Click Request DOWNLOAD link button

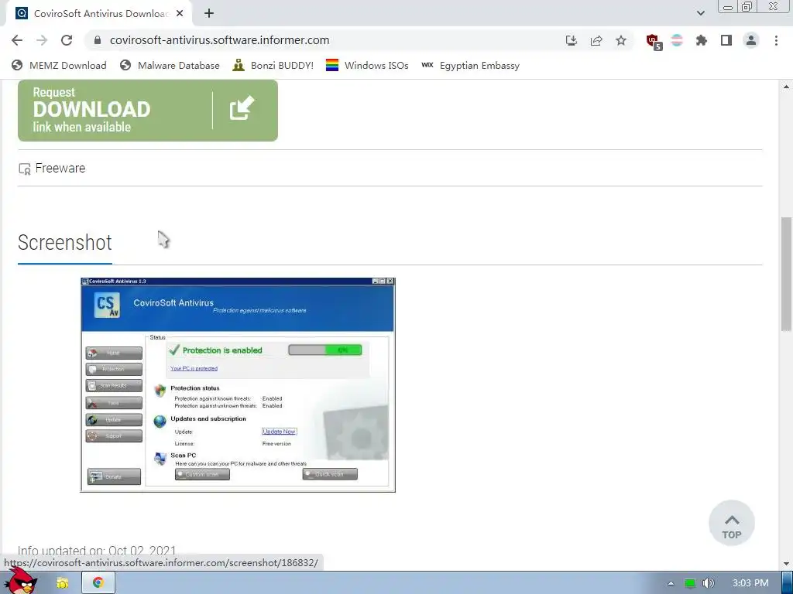pos(148,110)
